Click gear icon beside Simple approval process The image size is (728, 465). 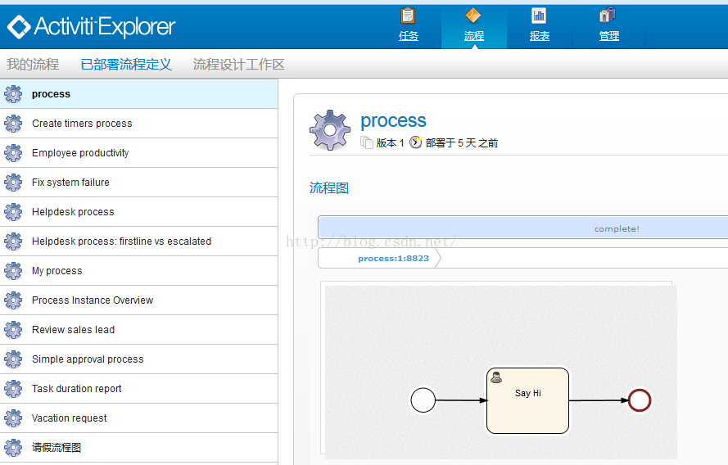click(13, 359)
